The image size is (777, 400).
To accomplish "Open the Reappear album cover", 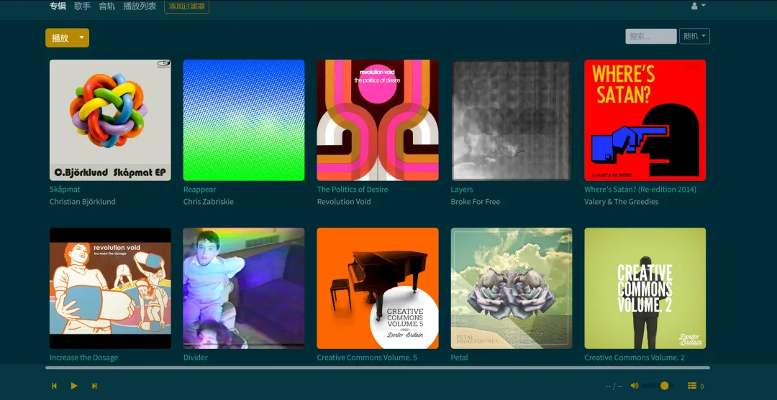I will (244, 120).
